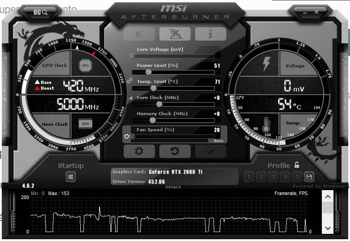Click the lightning bolt voltage icon

[x=267, y=64]
